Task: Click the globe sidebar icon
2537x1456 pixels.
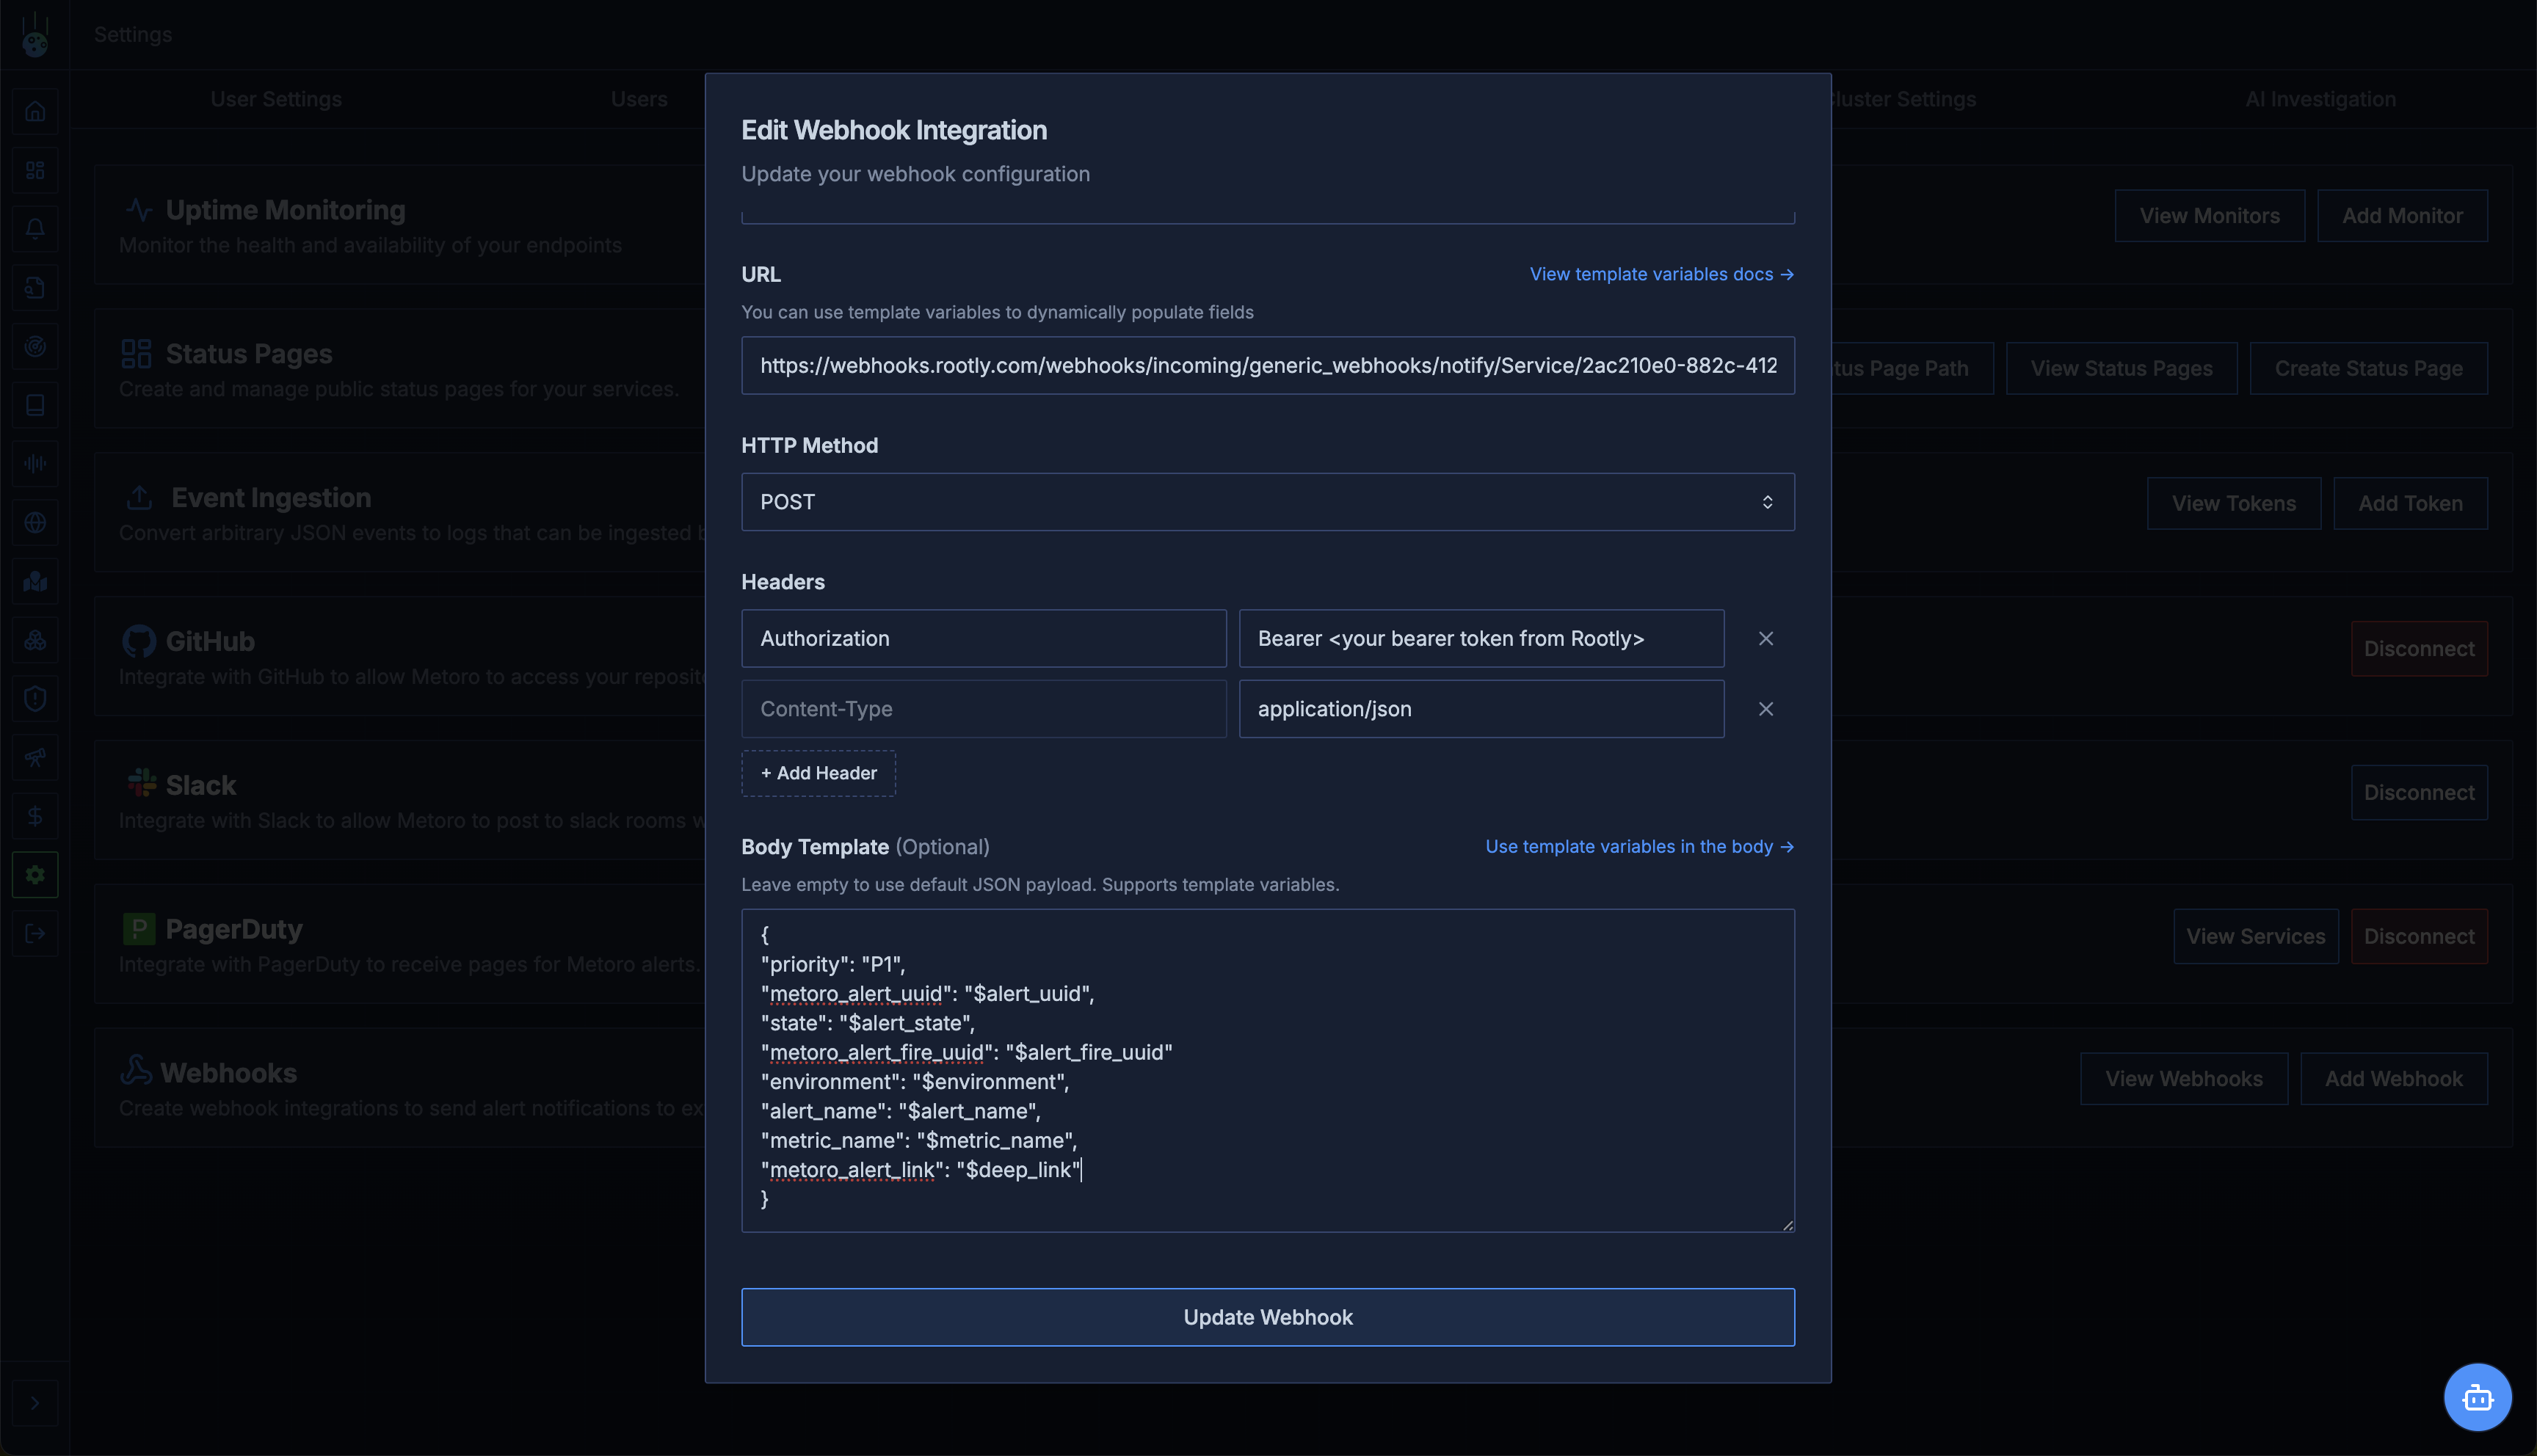Action: 35,522
